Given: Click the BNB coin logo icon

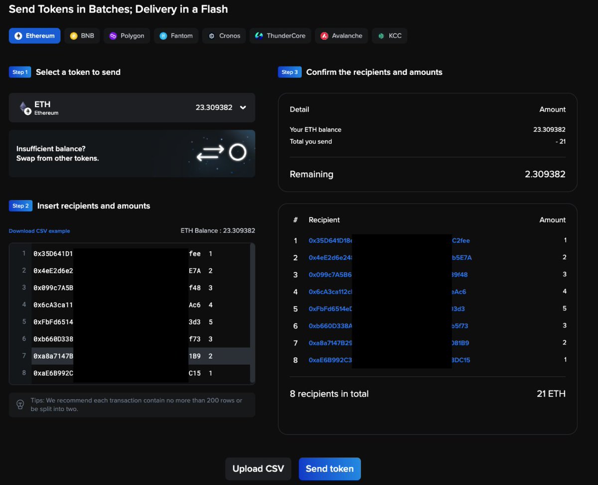Looking at the screenshot, I should [74, 36].
